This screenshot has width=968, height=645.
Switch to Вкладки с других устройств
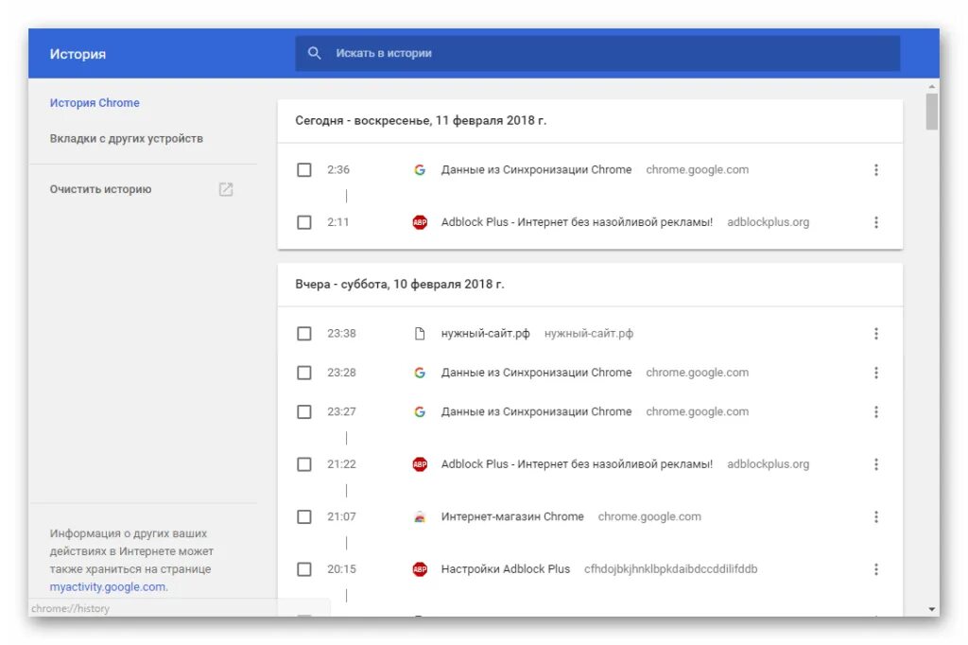(127, 138)
